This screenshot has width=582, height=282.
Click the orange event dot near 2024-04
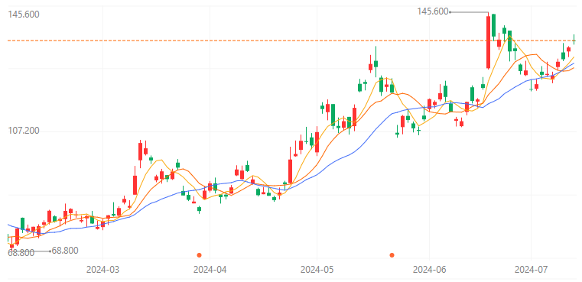coord(200,255)
